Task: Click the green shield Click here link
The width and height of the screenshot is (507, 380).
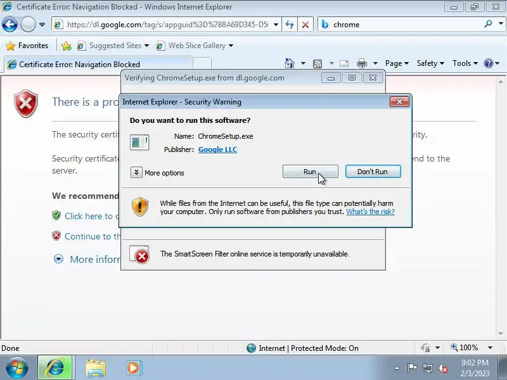Action: 91,216
